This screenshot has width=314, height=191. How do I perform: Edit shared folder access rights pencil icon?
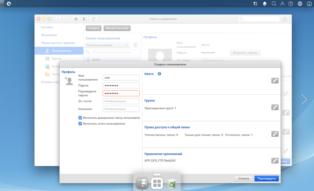coord(275,134)
